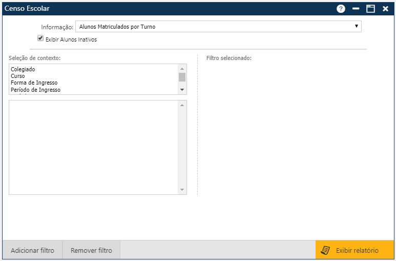Viewport: 396px width, 261px height.
Task: Click down arrow of lower list scrollbar
Action: [182, 190]
